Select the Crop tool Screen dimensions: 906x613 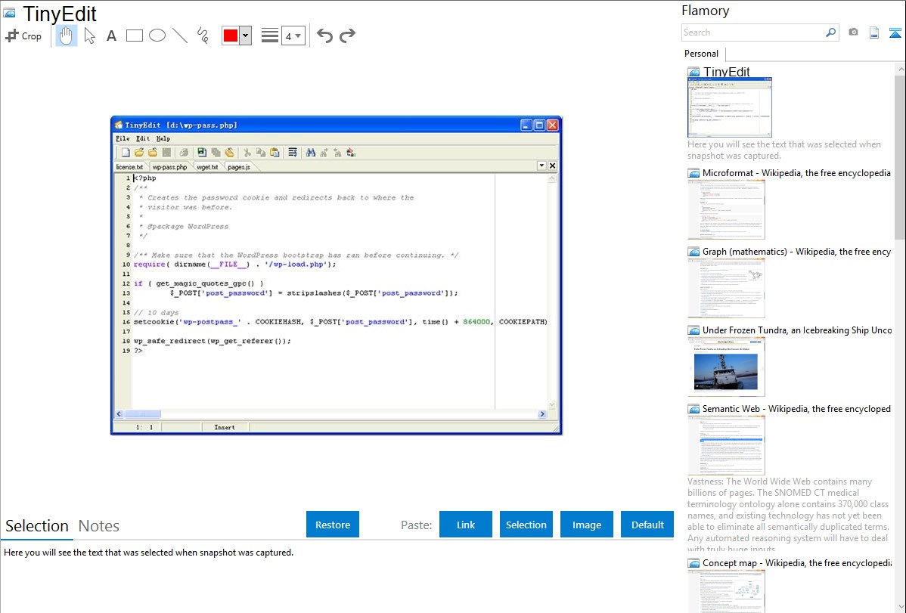pyautogui.click(x=23, y=36)
